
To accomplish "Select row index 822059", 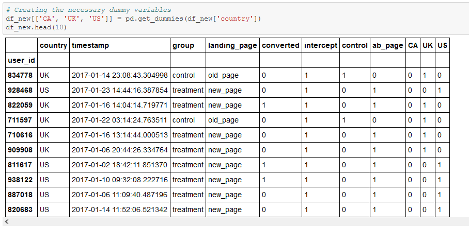I will pos(20,105).
